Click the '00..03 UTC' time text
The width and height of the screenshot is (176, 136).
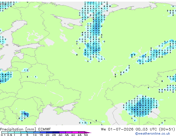146,129
